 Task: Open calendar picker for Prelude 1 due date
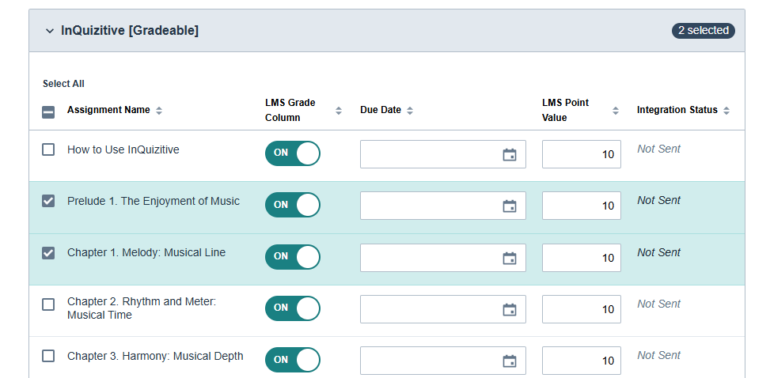(x=510, y=206)
